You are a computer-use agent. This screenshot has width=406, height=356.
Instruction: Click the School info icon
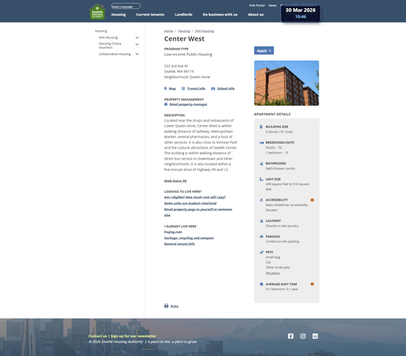point(213,89)
